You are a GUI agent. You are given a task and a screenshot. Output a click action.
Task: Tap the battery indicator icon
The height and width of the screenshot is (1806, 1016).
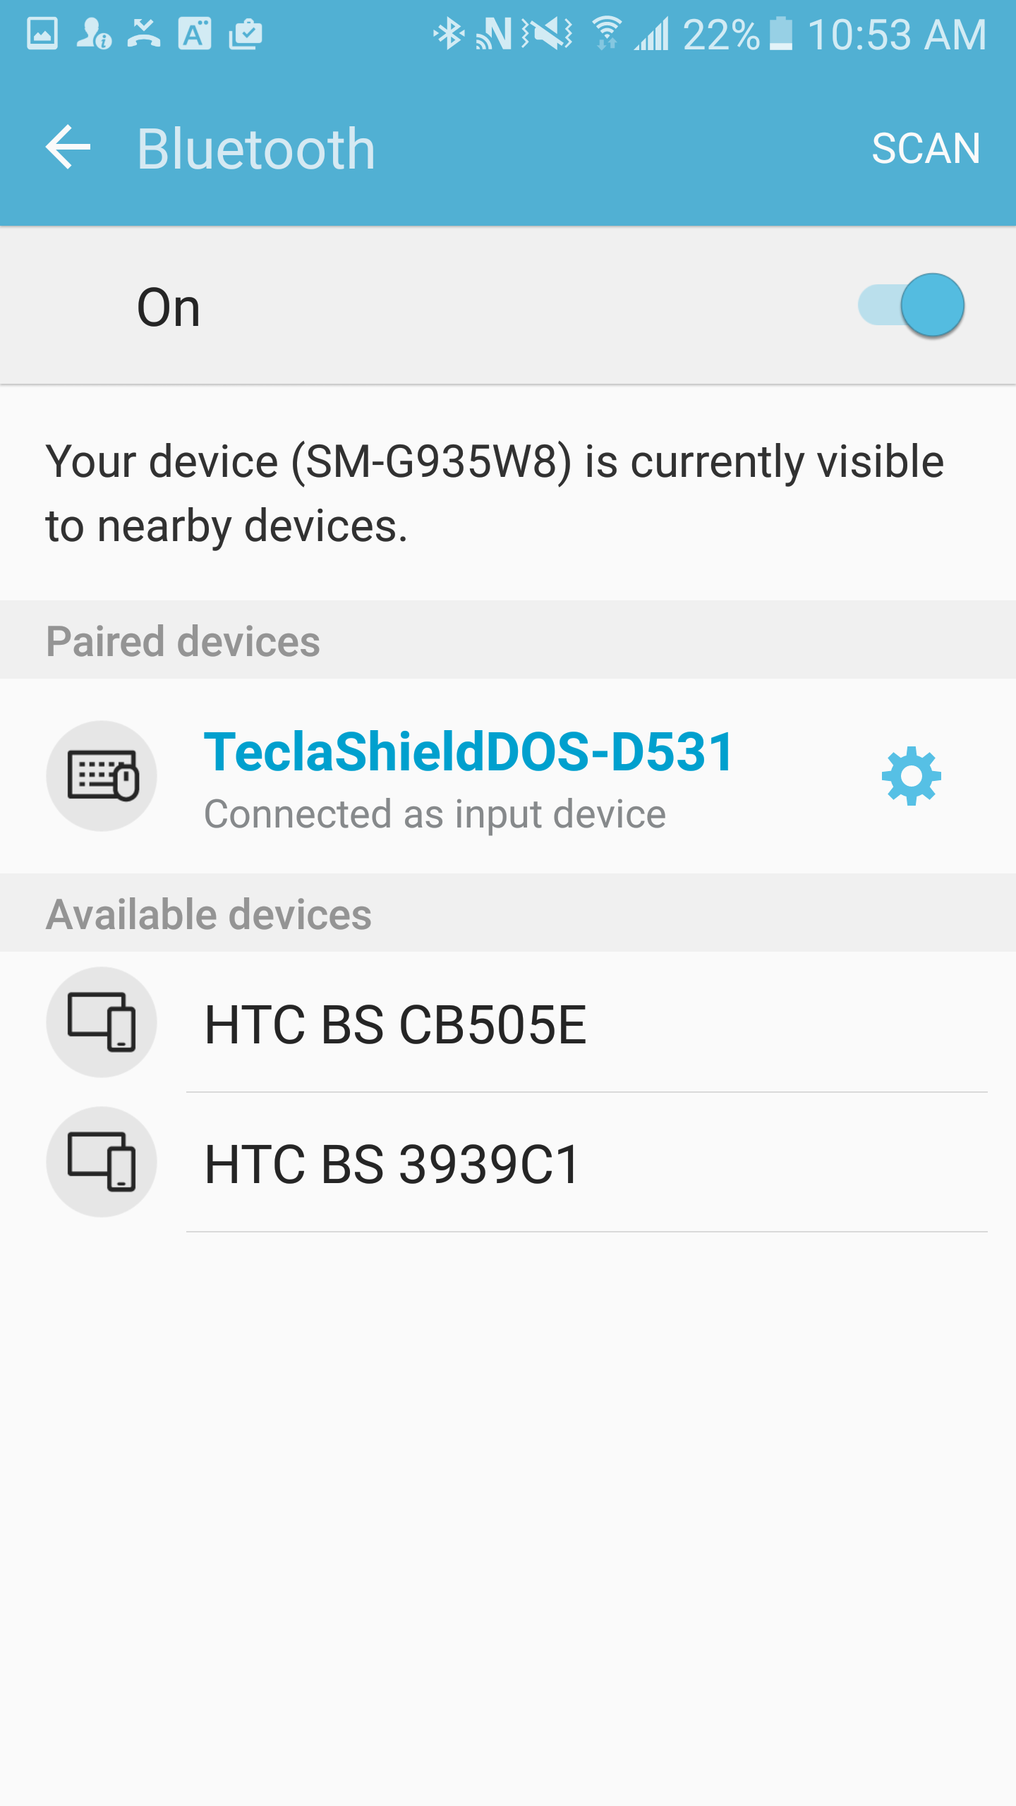780,34
